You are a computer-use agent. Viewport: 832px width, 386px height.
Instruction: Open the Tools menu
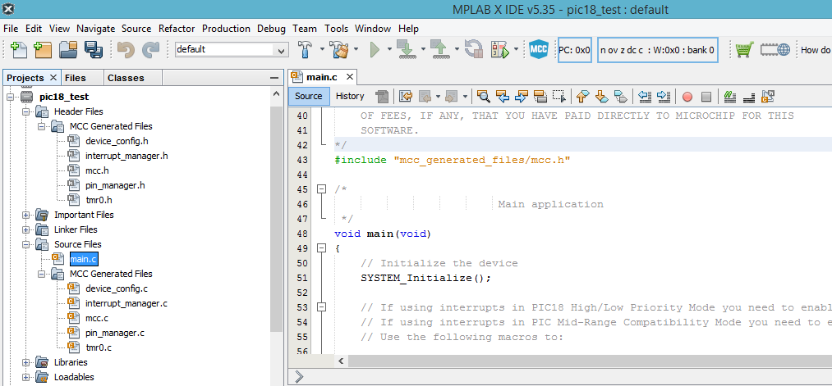click(337, 29)
